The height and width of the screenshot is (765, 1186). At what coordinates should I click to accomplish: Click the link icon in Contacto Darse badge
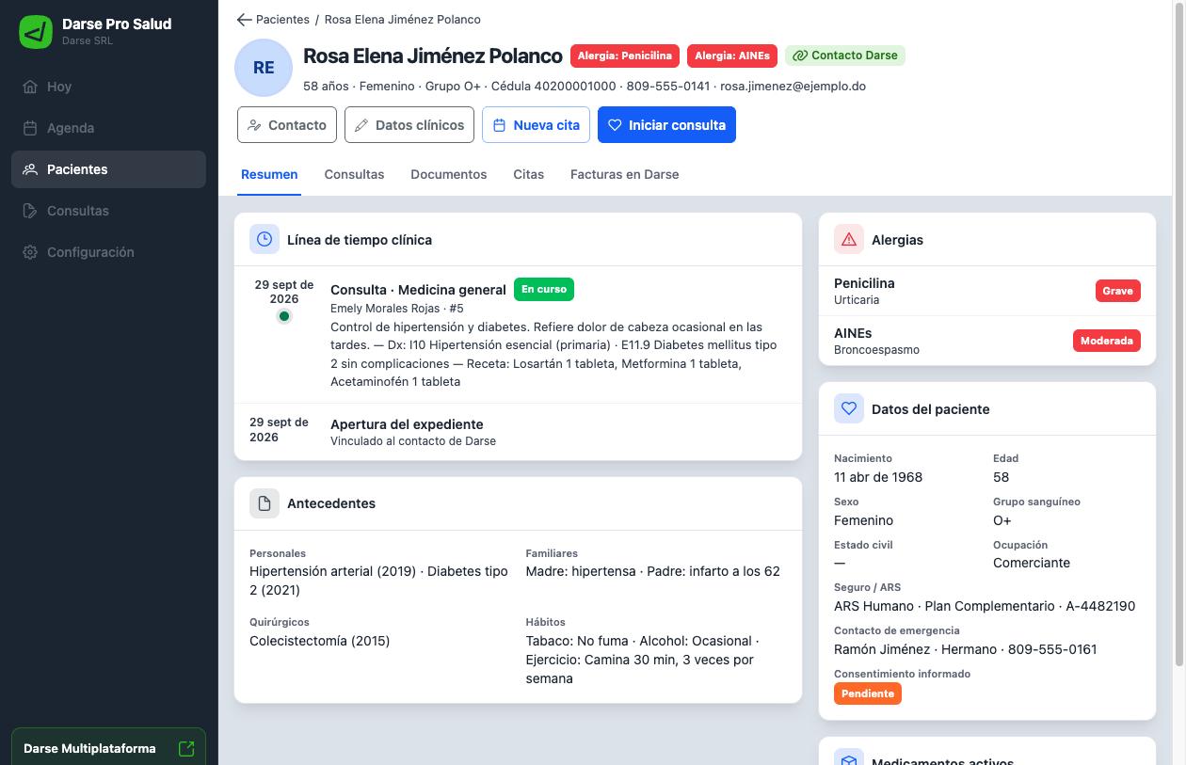(800, 56)
